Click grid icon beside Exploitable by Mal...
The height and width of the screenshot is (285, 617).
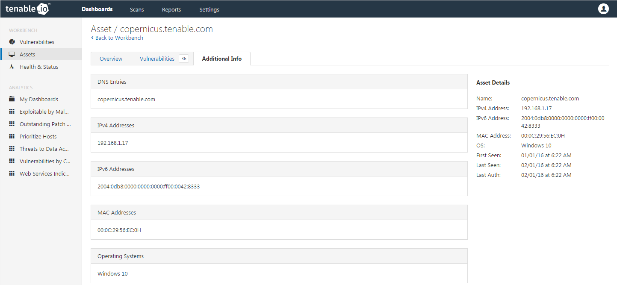click(12, 112)
